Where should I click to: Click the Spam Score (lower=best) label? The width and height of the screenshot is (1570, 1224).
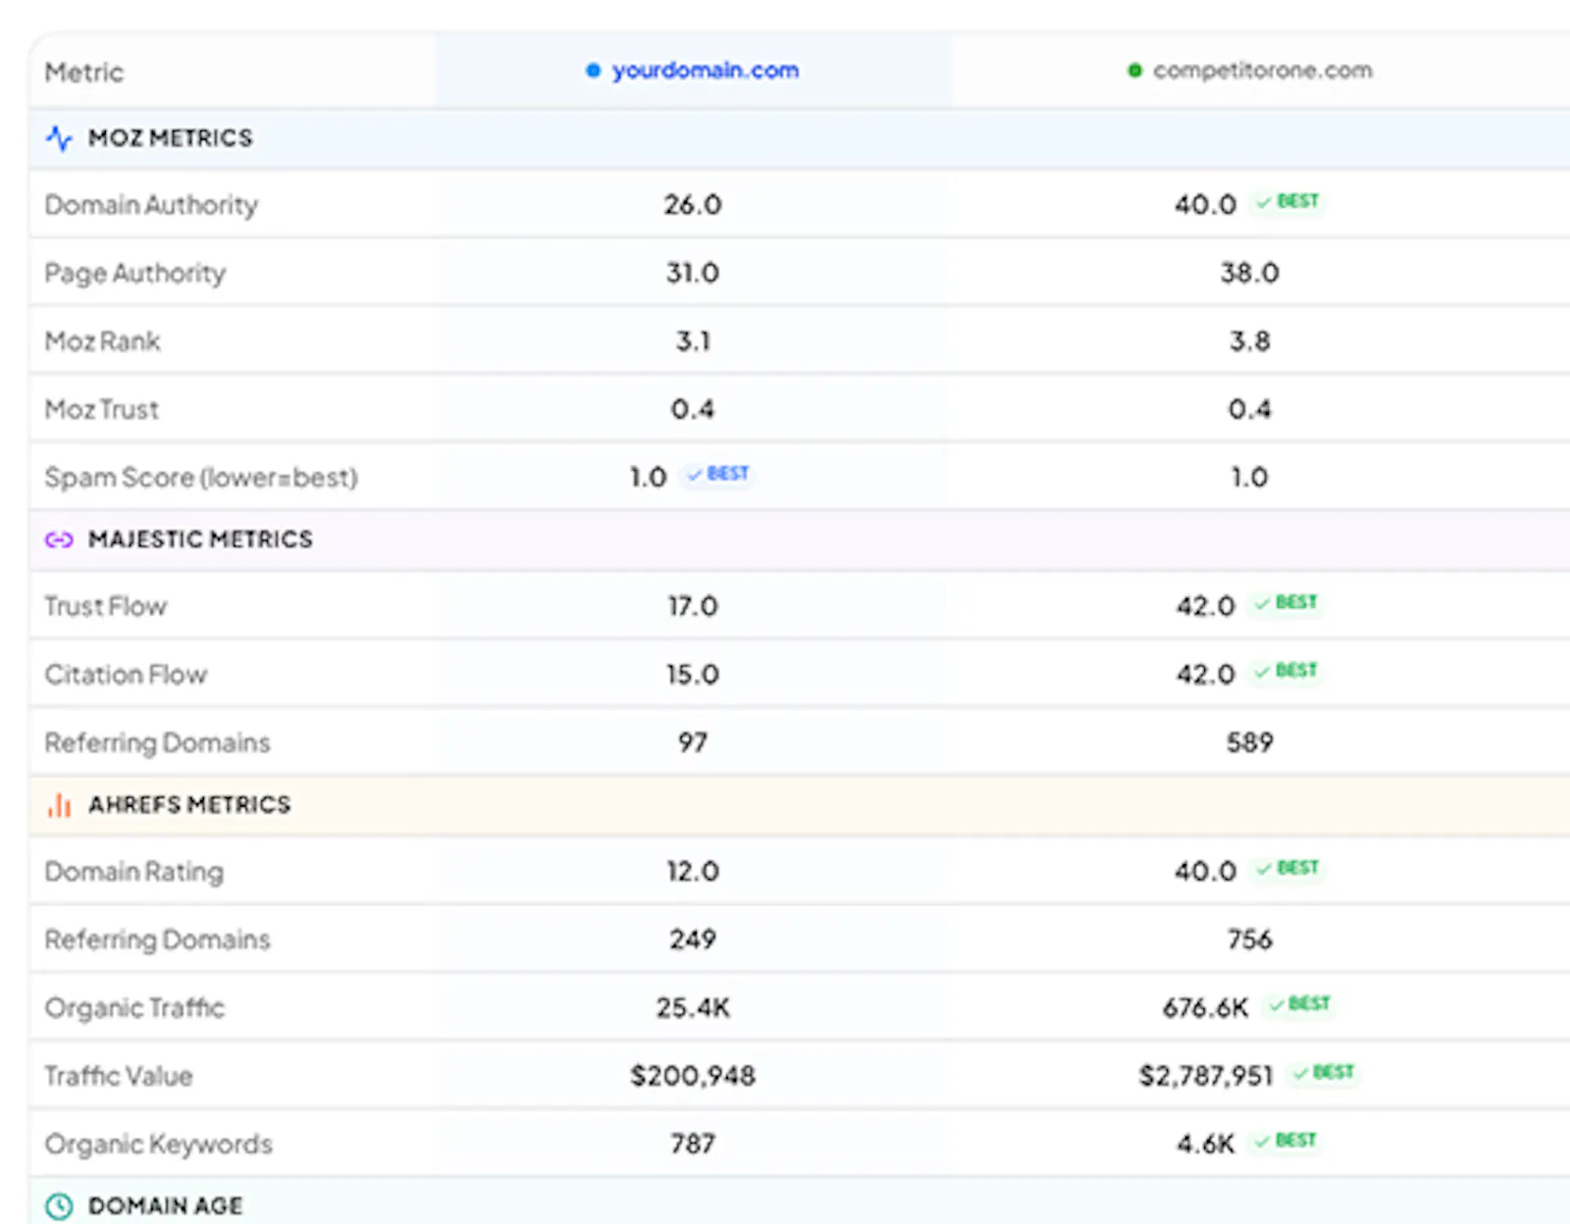click(201, 478)
